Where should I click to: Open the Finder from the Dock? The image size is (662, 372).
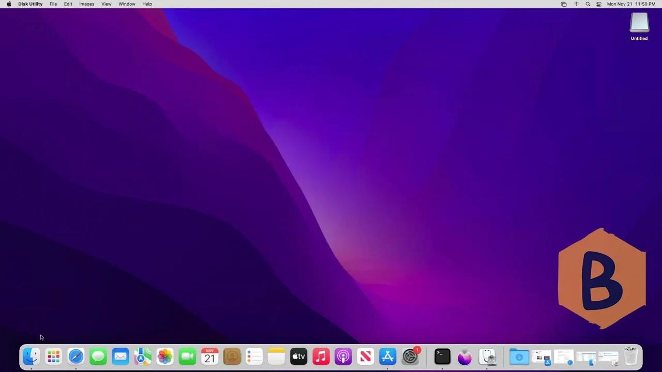point(31,356)
